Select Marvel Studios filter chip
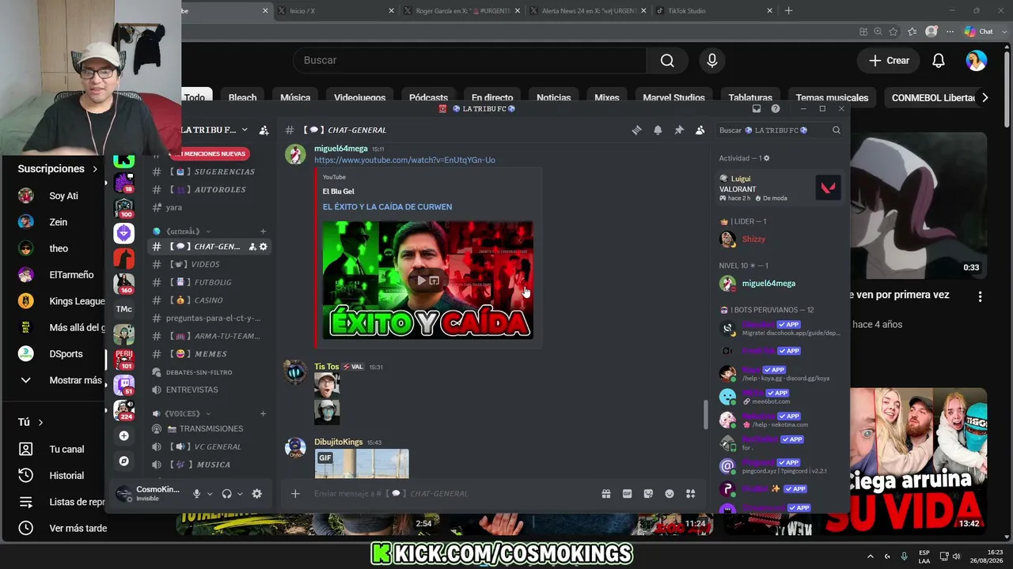 click(673, 97)
